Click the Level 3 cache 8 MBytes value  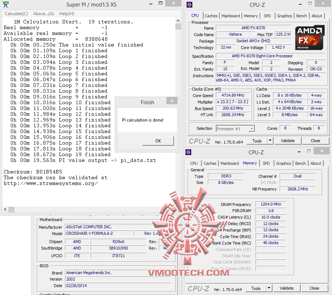click(289, 115)
